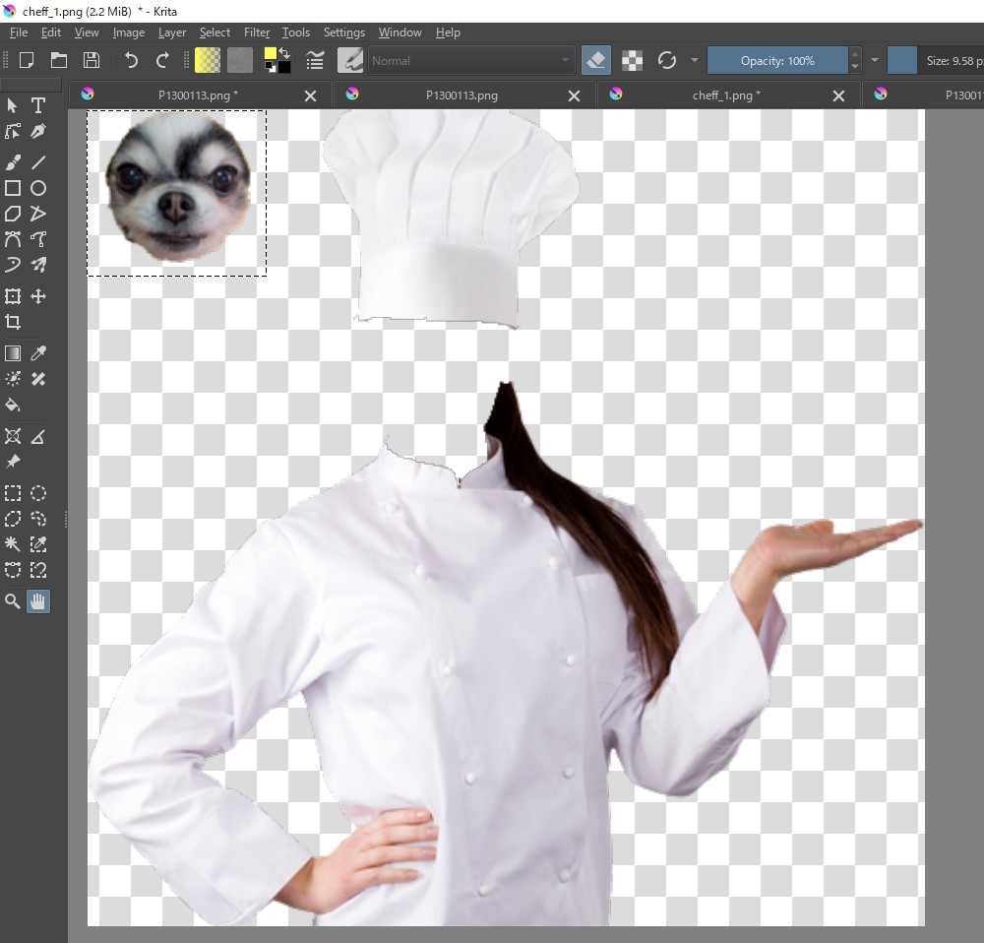984x943 pixels.
Task: Select the Multibrush tool
Action: coord(38,265)
